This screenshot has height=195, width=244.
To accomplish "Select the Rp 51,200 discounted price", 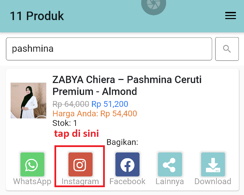I will tap(110, 104).
